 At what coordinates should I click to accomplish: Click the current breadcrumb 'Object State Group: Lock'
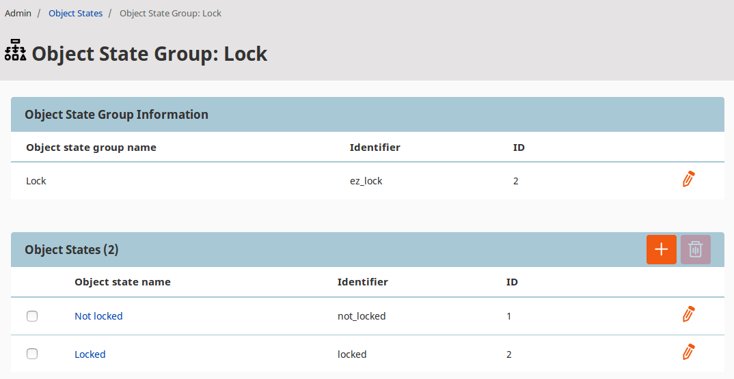pos(170,13)
